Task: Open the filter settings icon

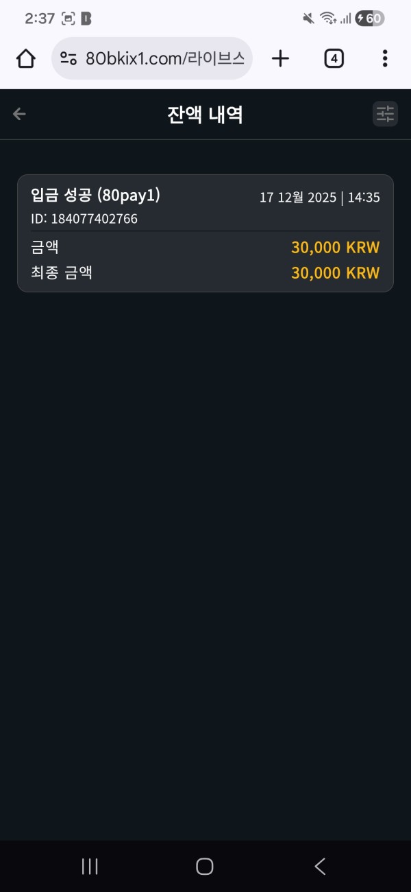Action: (x=385, y=114)
